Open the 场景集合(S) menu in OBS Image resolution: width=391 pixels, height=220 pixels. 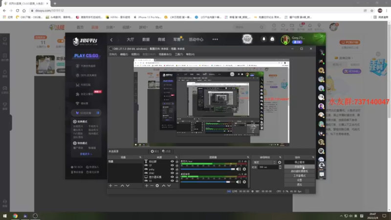coord(165,54)
